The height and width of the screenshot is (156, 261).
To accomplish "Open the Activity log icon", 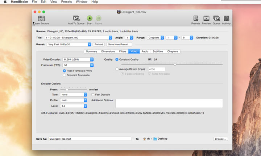I will tap(226, 19).
